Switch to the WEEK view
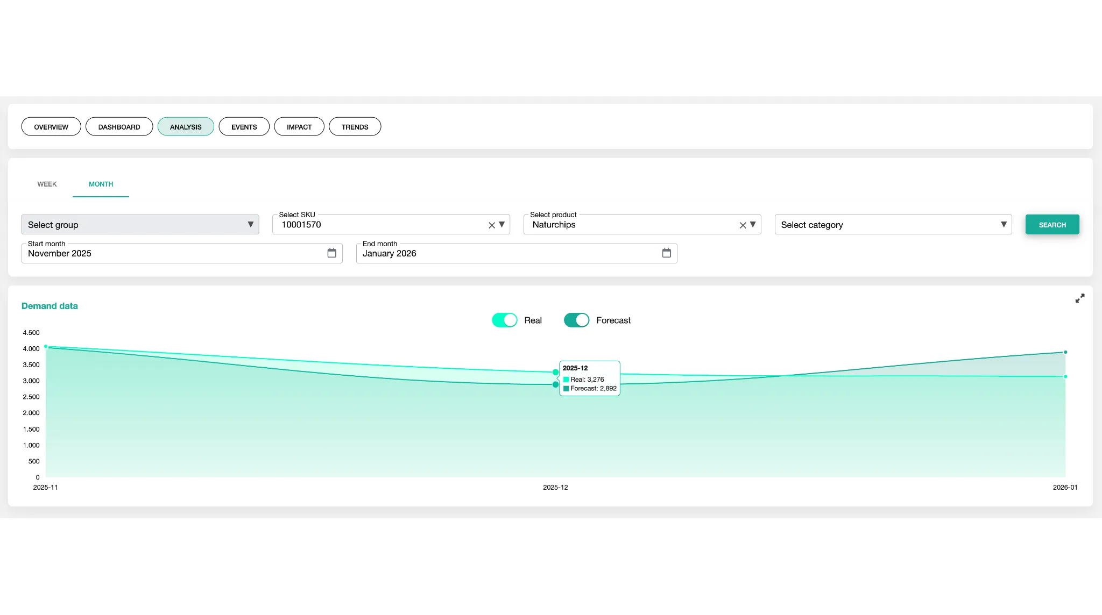1102x615 pixels. pyautogui.click(x=47, y=184)
